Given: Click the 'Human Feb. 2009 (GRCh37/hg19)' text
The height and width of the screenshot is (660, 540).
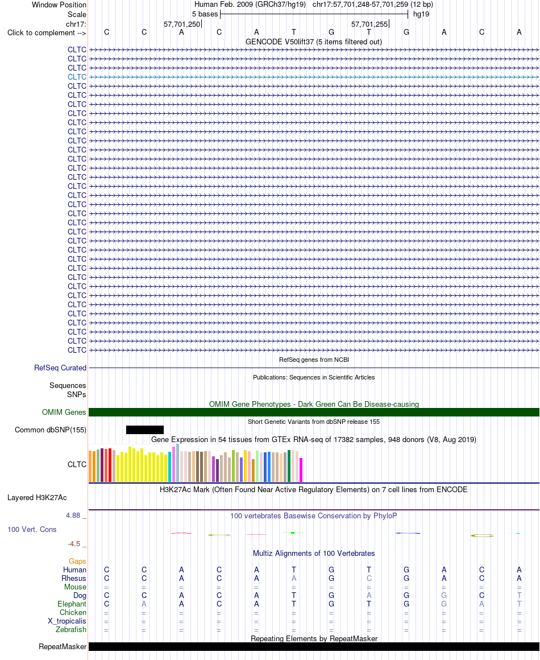Looking at the screenshot, I should point(250,5).
